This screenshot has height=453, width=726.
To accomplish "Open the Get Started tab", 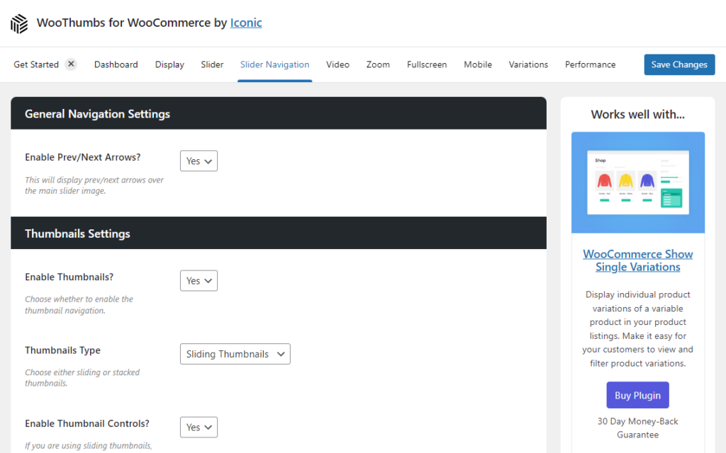I will tap(36, 64).
